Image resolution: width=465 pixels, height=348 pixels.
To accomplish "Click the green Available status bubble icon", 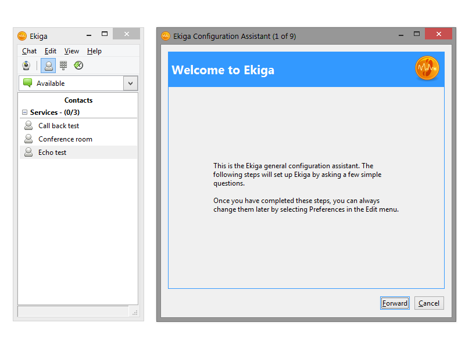I will pos(27,83).
